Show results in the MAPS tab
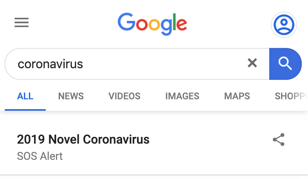 pyautogui.click(x=237, y=96)
